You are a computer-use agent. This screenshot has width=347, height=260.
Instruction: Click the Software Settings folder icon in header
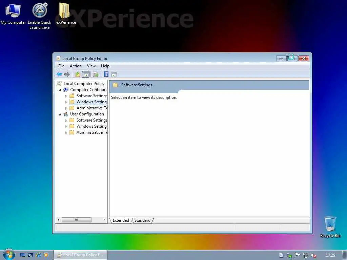(115, 85)
